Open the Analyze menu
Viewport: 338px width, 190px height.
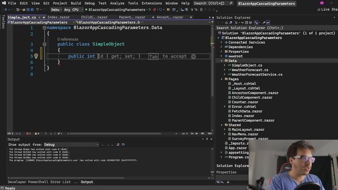[x=117, y=3]
